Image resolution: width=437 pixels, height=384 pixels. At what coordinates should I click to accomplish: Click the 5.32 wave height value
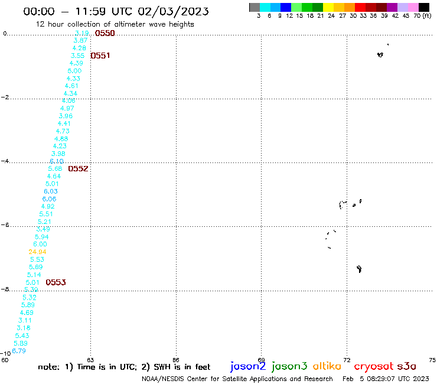pyautogui.click(x=30, y=297)
